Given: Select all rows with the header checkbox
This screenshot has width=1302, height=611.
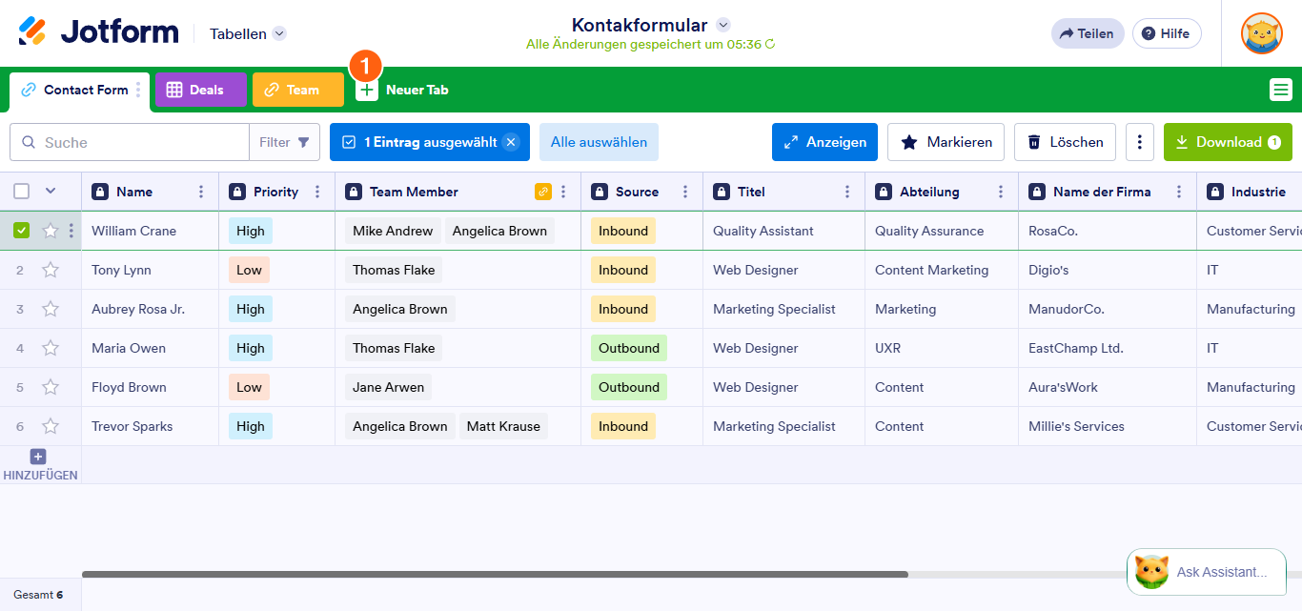Looking at the screenshot, I should (x=22, y=191).
